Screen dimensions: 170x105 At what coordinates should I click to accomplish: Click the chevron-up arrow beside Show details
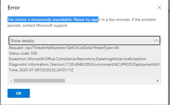(x=156, y=41)
